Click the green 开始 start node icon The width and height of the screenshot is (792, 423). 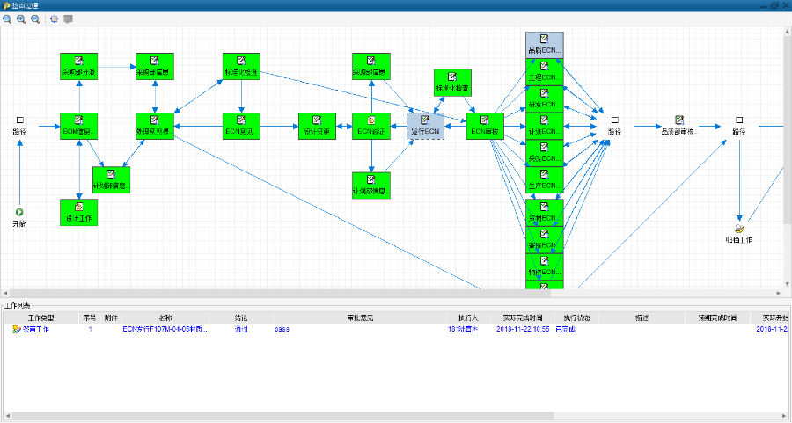[19, 212]
